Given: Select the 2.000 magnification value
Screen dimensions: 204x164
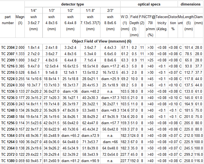Looking at the screenshot, I should pyautogui.click(x=20, y=47).
